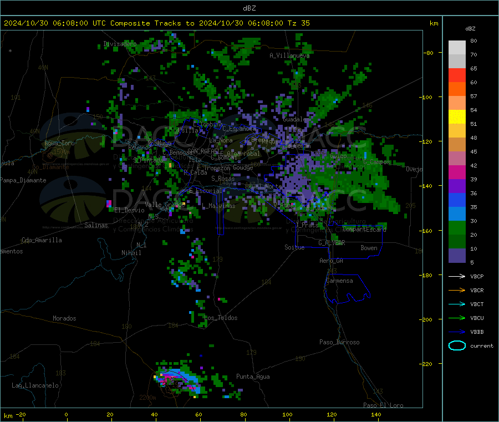The width and height of the screenshot is (499, 422).
Task: Click the cyan VBCT arrow legend icon
Action: (x=457, y=304)
